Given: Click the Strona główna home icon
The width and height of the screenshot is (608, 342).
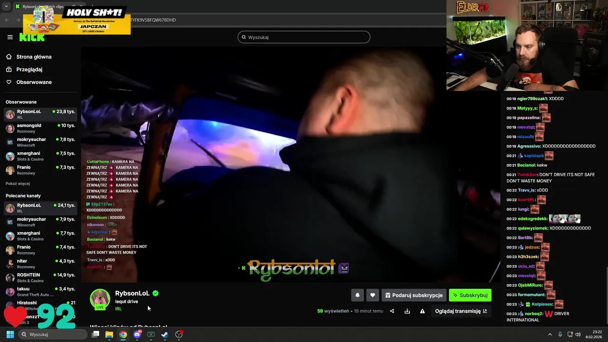Looking at the screenshot, I should pos(9,57).
